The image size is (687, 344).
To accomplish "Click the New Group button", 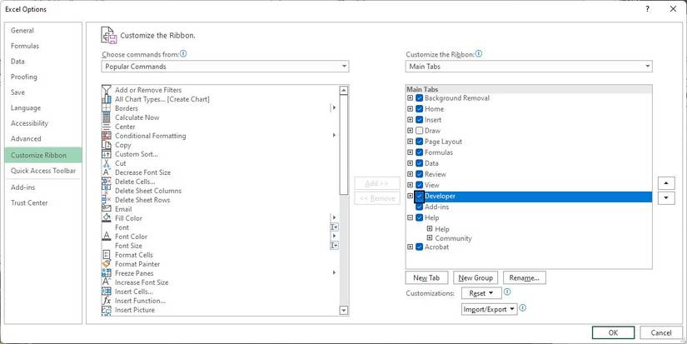I will click(475, 278).
